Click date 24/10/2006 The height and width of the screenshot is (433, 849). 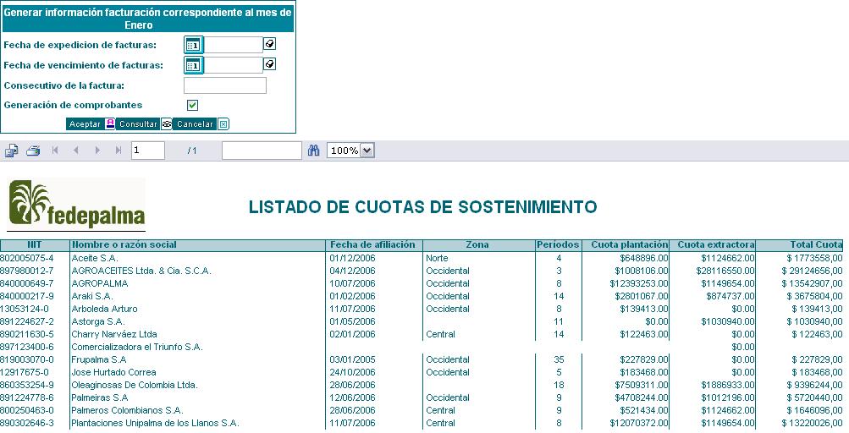point(352,372)
